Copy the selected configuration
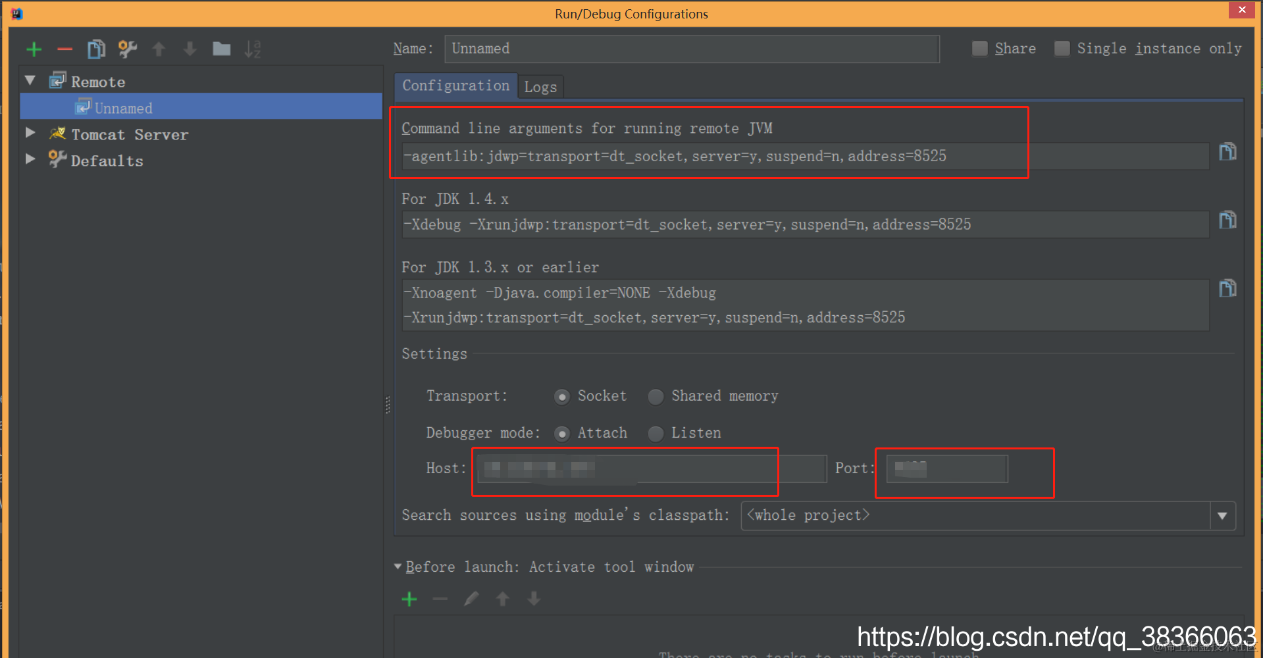The image size is (1263, 658). pos(96,49)
